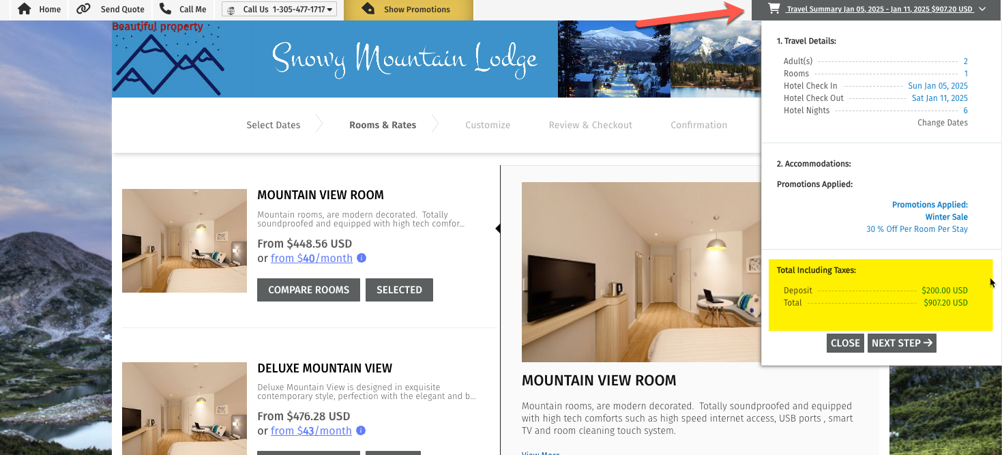The image size is (1002, 455).
Task: Click the shopping cart icon in Travel Summary
Action: 773,9
